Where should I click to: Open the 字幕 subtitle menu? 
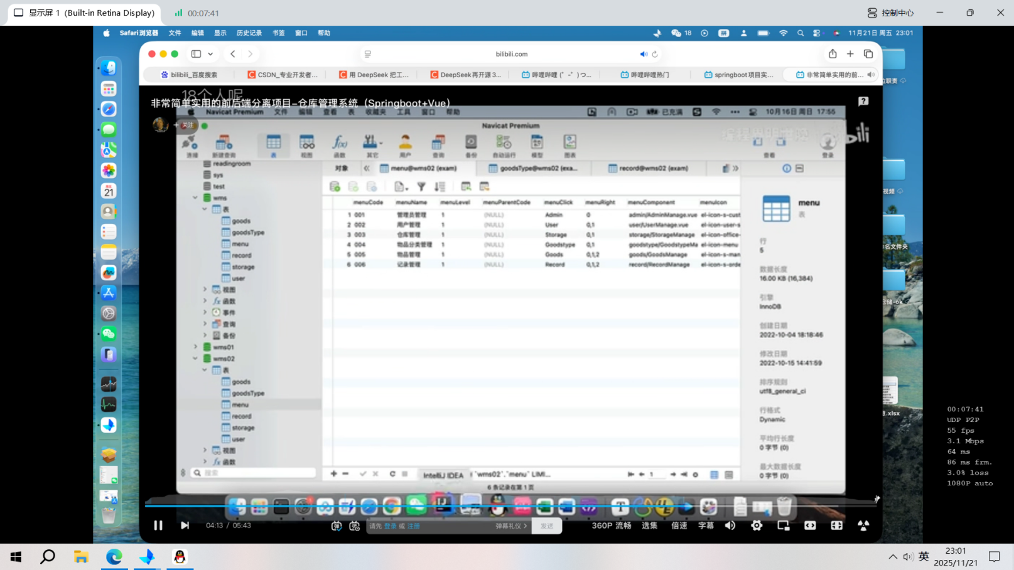(706, 525)
